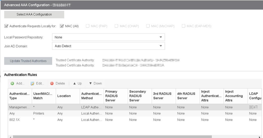Enable the MAC (CHAP) checkbox
The width and height of the screenshot is (263, 138).
point(116,26)
